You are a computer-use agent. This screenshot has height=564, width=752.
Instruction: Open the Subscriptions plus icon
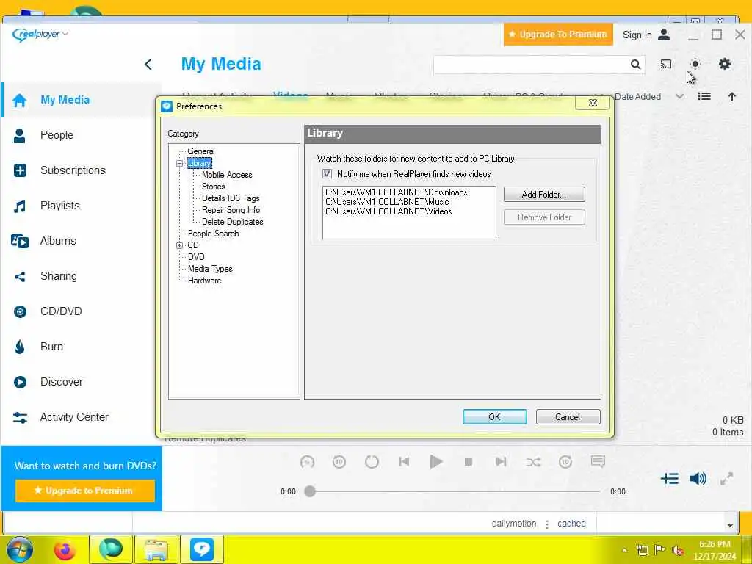[20, 170]
